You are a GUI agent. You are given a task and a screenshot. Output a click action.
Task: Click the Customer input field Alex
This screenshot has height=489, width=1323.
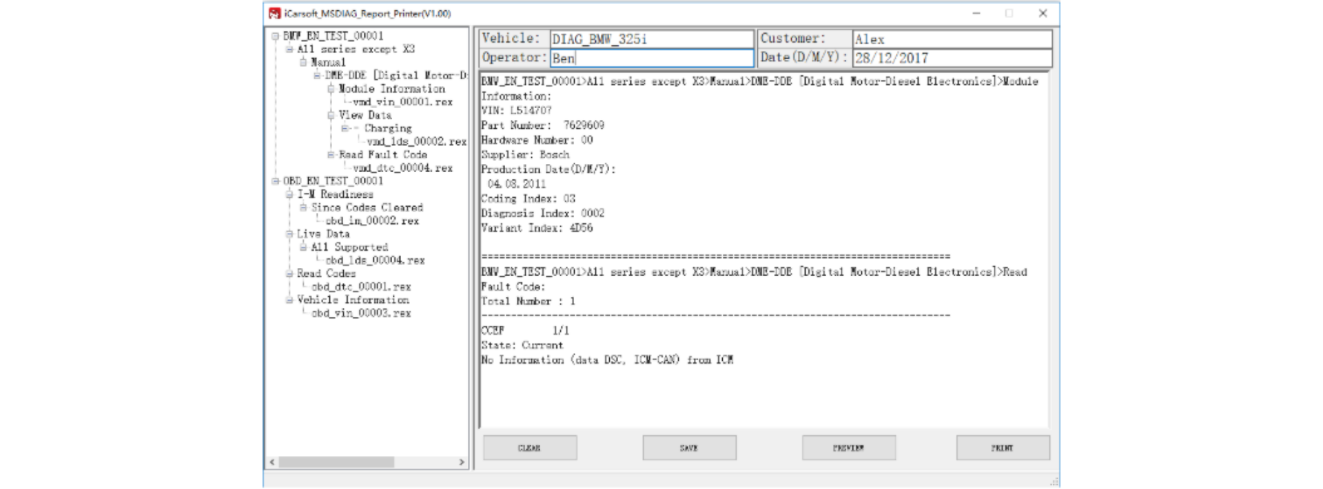pos(952,39)
